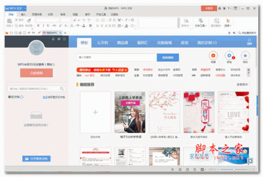Select the 云文档 tab
This screenshot has width=263, height=177.
pyautogui.click(x=103, y=43)
